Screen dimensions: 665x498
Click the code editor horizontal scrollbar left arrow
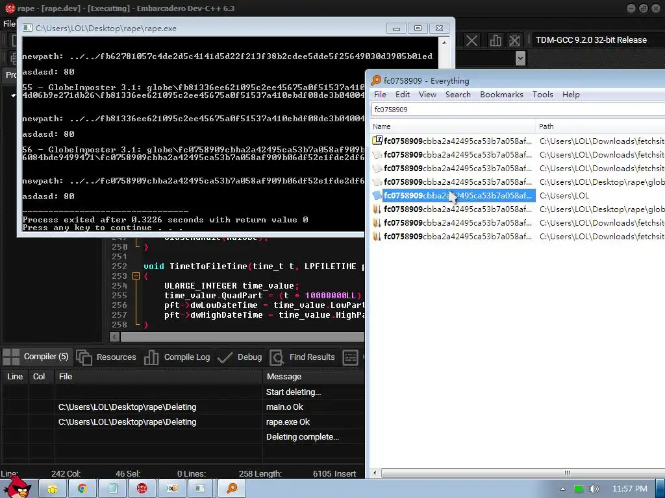pyautogui.click(x=114, y=337)
